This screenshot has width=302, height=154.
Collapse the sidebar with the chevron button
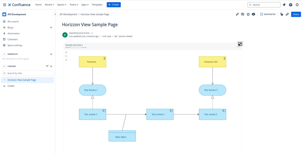56,14
